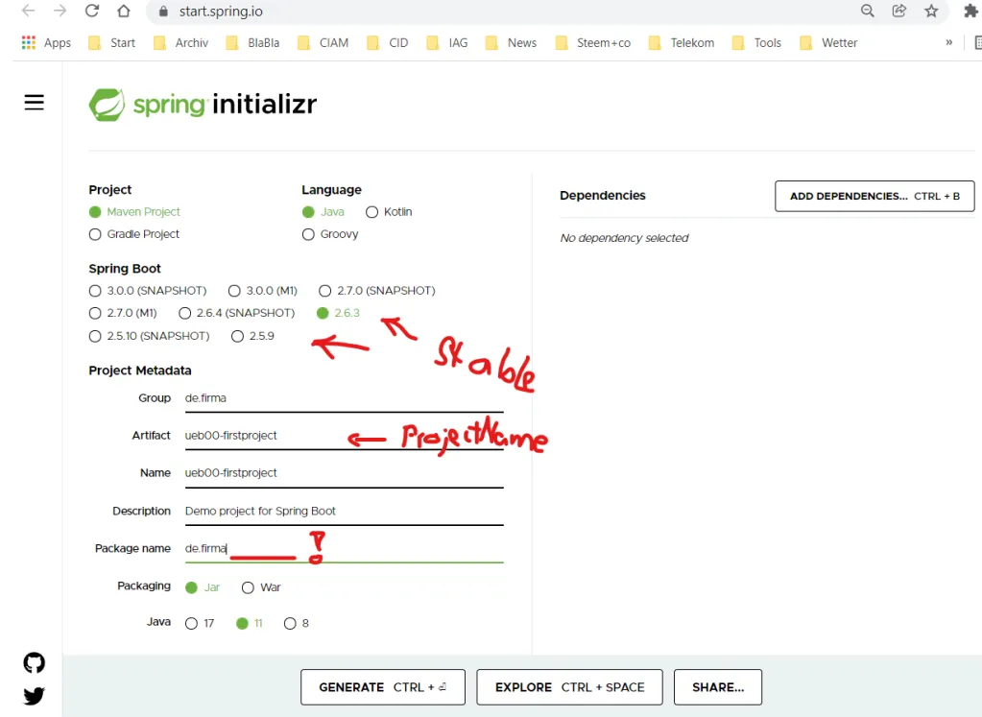Open the Tools bookmark folder
982x717 pixels.
pyautogui.click(x=757, y=42)
